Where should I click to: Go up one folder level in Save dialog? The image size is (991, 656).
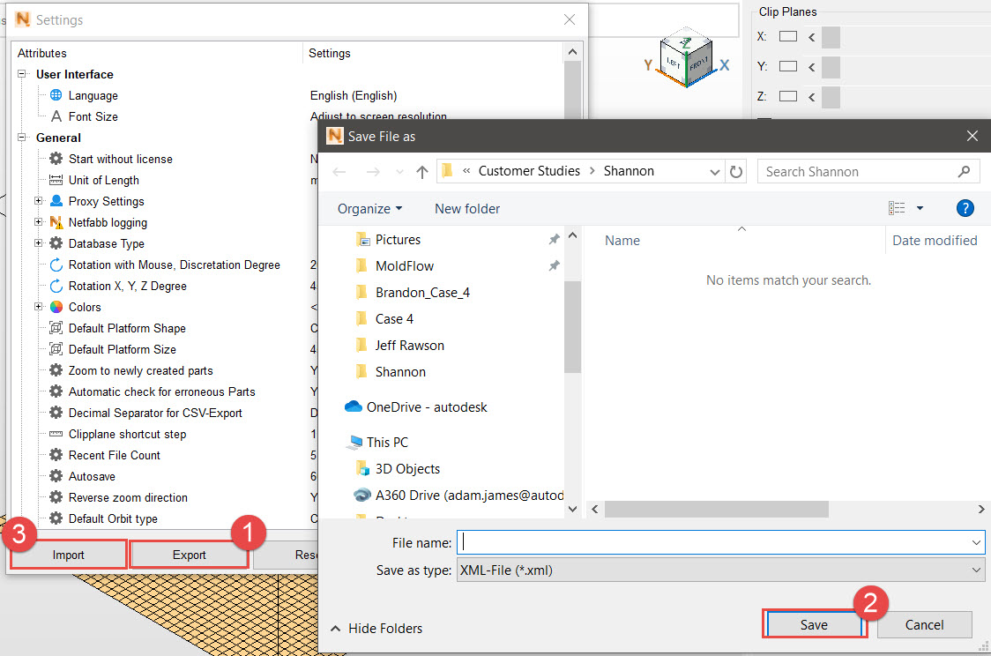(x=422, y=171)
